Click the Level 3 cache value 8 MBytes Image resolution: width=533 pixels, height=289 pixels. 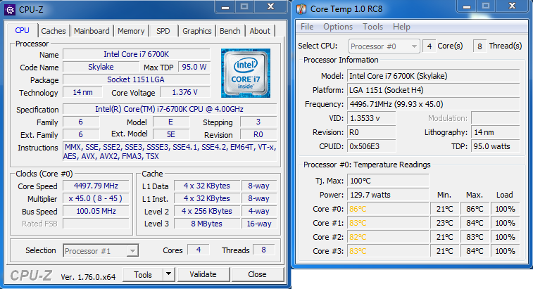click(x=207, y=224)
